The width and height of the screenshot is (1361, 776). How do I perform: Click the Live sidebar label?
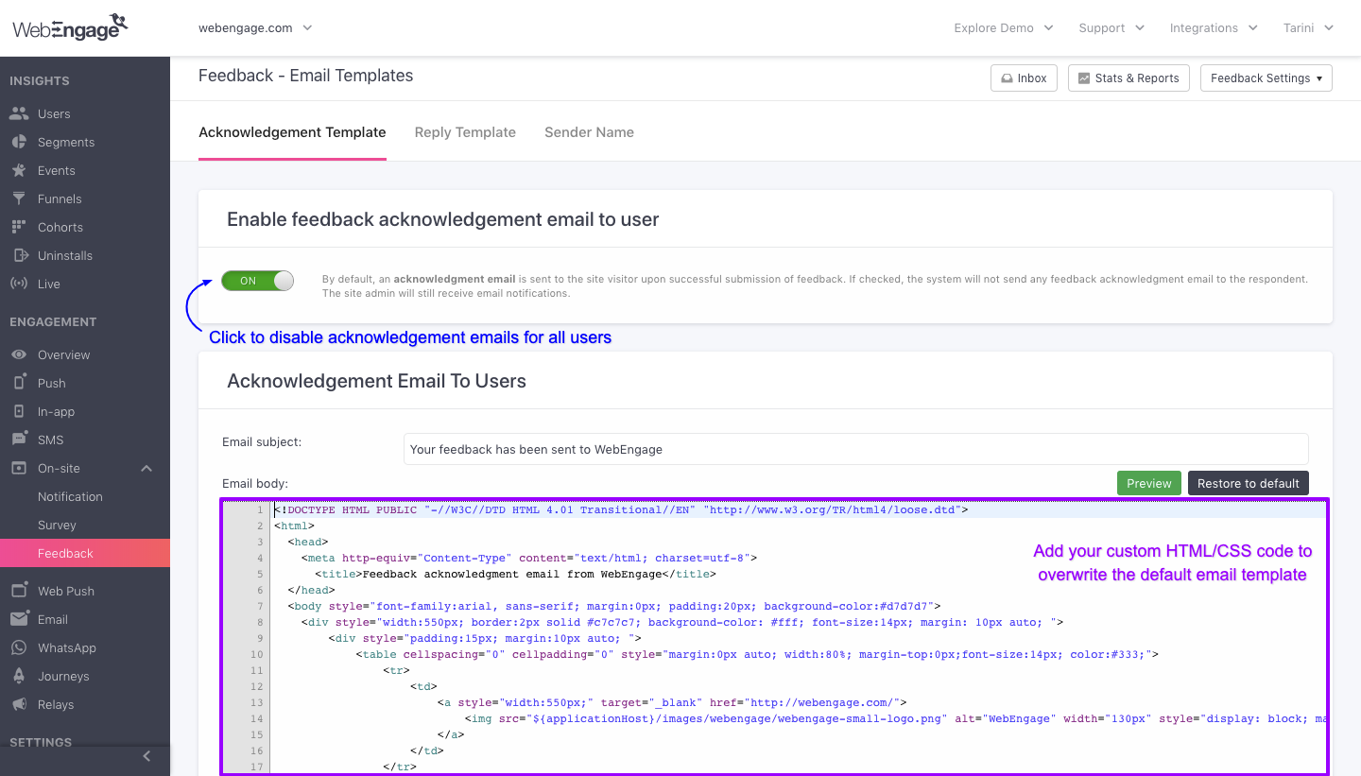click(x=49, y=284)
